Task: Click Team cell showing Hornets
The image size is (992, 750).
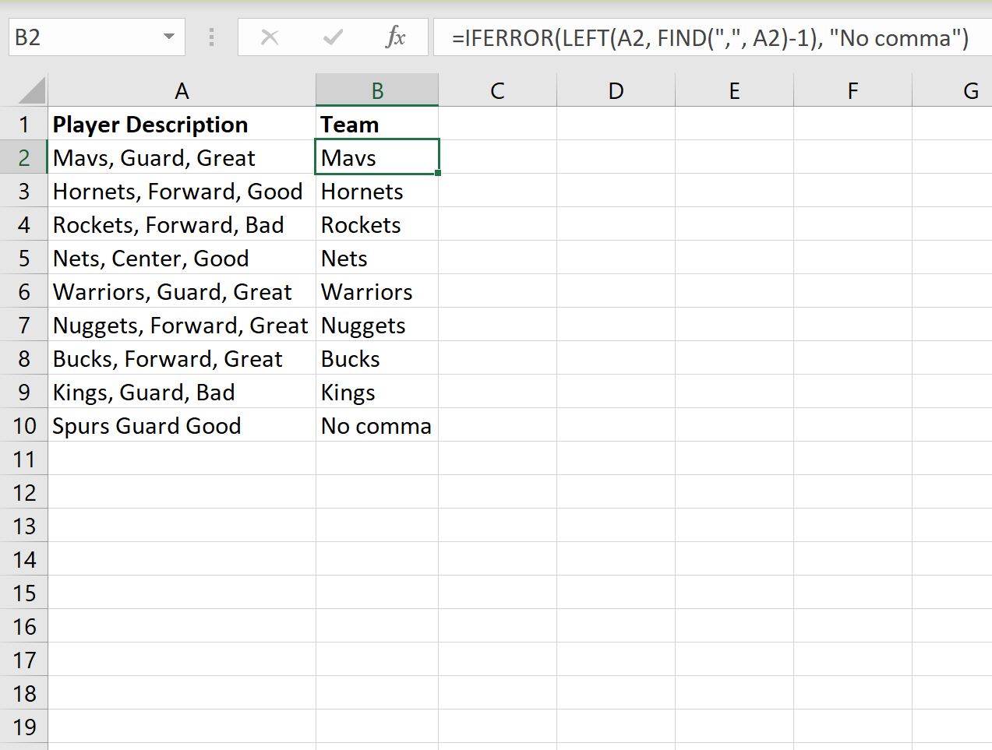Action: point(377,191)
